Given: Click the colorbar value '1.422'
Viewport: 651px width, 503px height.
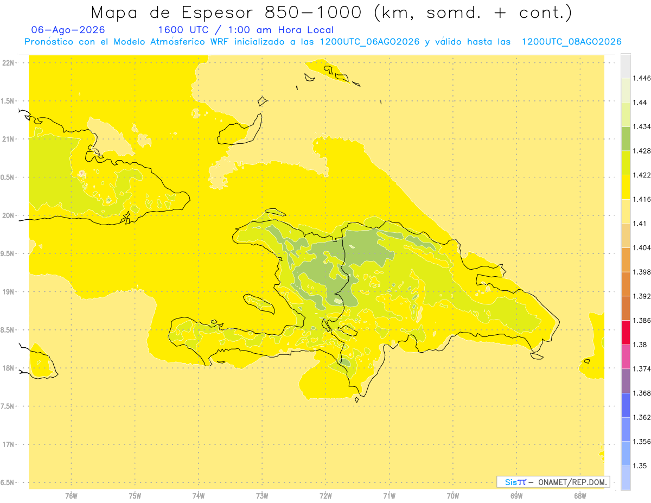Looking at the screenshot, I should [x=642, y=175].
